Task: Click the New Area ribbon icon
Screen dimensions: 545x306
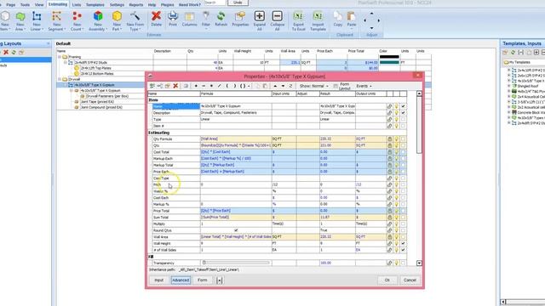Action: (20, 16)
